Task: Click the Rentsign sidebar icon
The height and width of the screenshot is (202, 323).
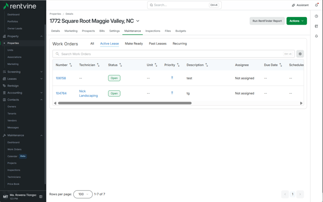Action: coord(4,86)
